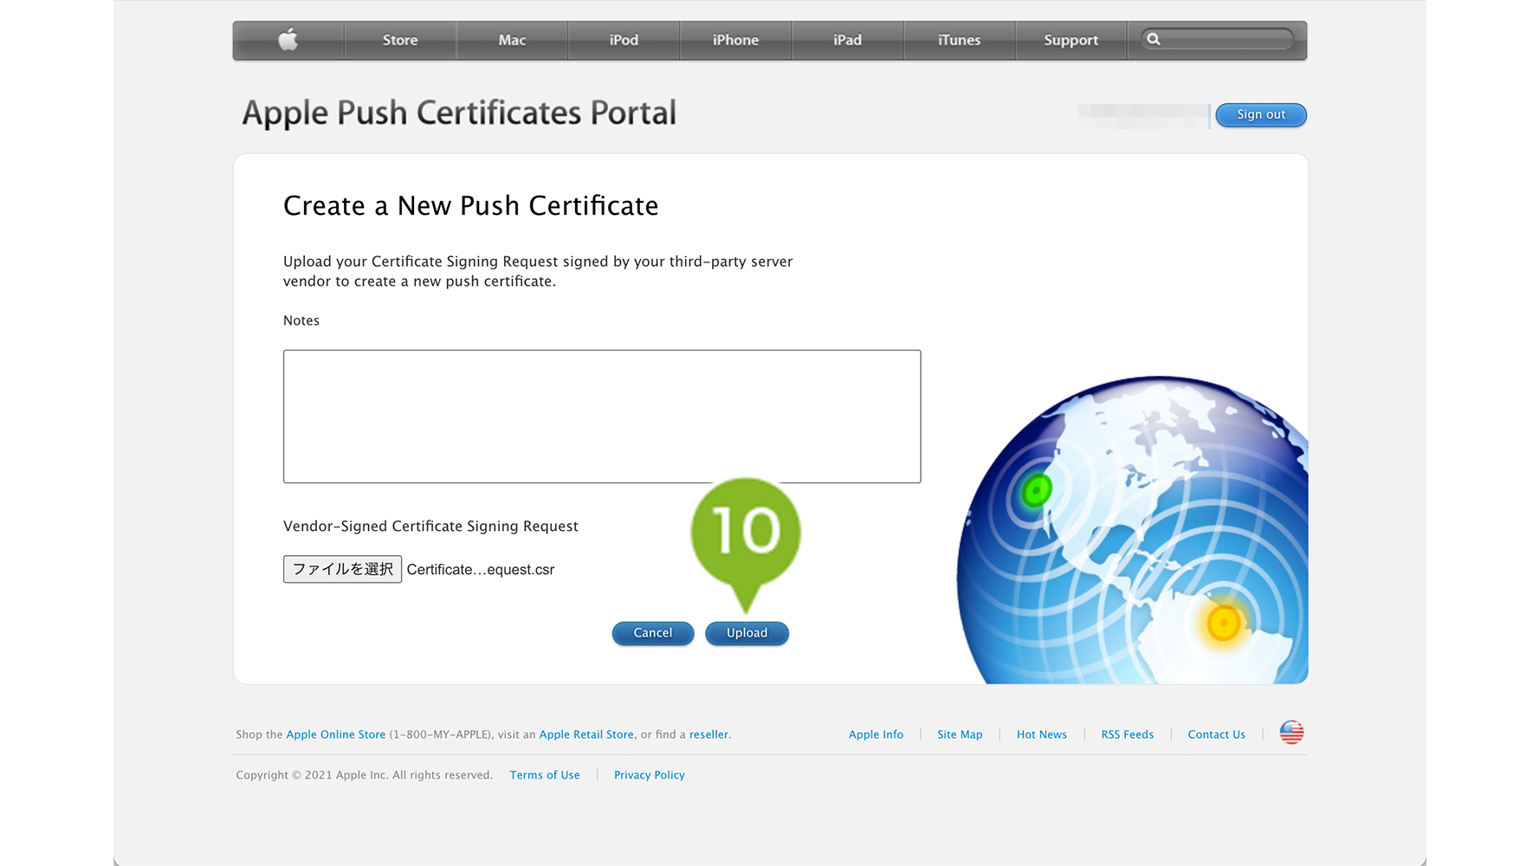Viewport: 1540px width, 866px height.
Task: Open the Apple Online Store link
Action: click(336, 734)
